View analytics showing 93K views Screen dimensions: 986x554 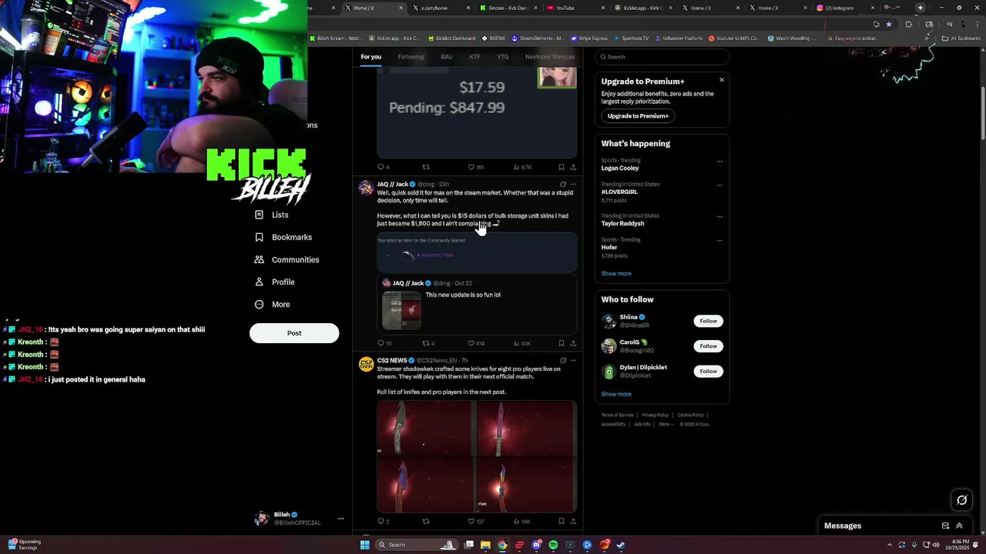(x=522, y=343)
